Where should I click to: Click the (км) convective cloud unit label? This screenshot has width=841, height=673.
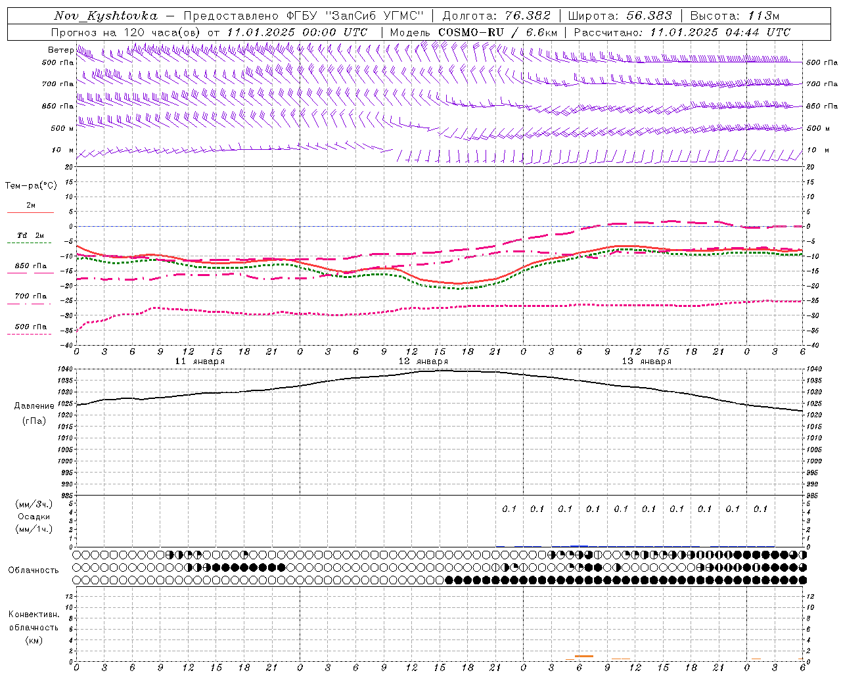pyautogui.click(x=34, y=639)
